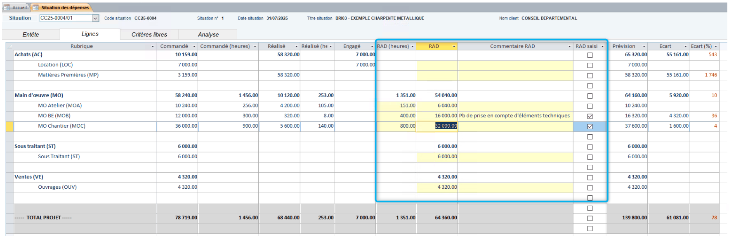This screenshot has width=729, height=242.
Task: Go to the Analyse tab
Action: (x=208, y=35)
